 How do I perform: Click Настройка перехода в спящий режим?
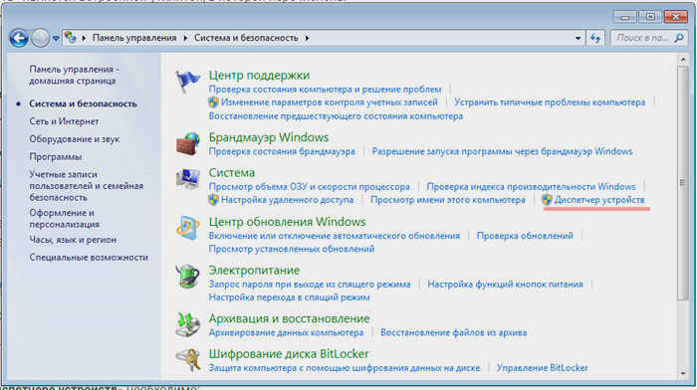290,297
